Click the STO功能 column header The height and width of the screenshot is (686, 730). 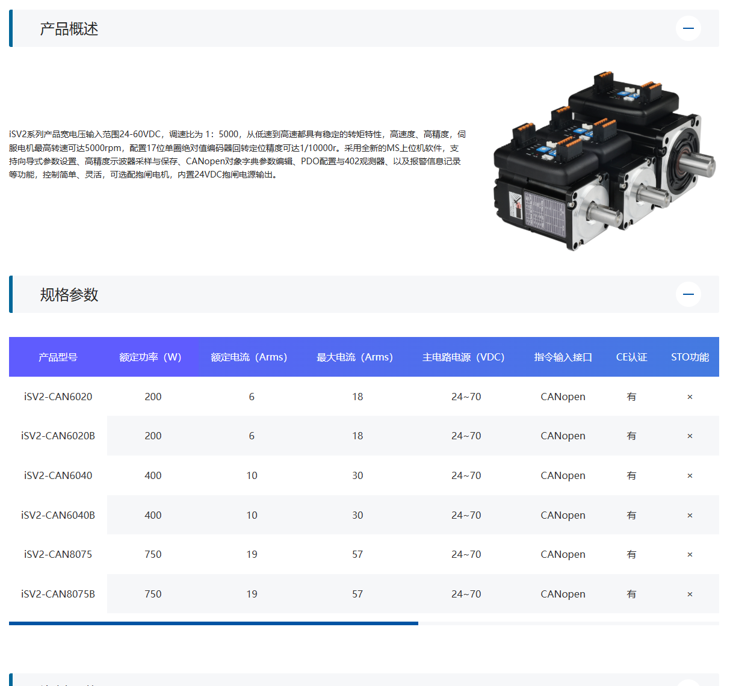pos(690,356)
